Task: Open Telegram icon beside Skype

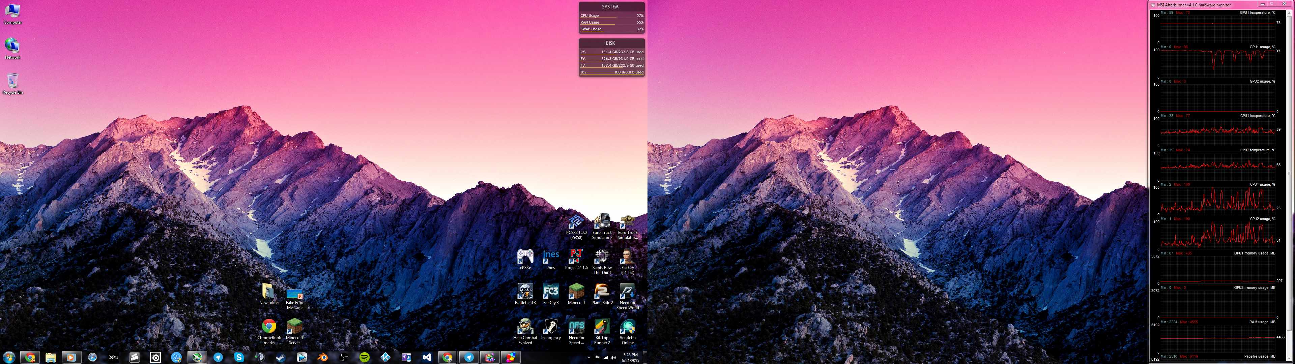Action: 218,358
